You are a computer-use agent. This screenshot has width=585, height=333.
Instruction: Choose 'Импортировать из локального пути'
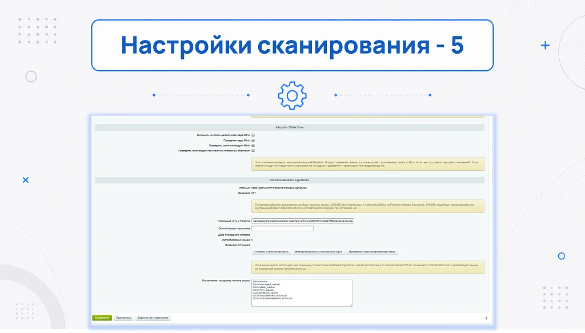click(x=319, y=252)
